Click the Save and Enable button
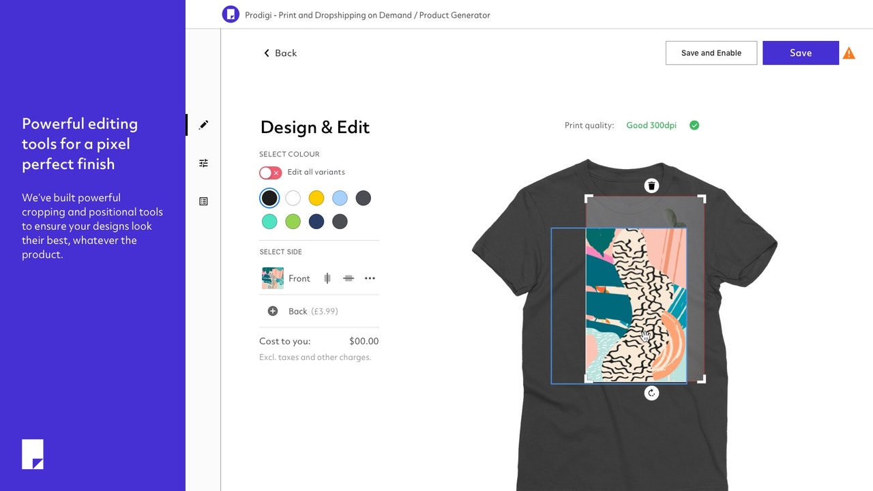873x491 pixels. (x=711, y=53)
